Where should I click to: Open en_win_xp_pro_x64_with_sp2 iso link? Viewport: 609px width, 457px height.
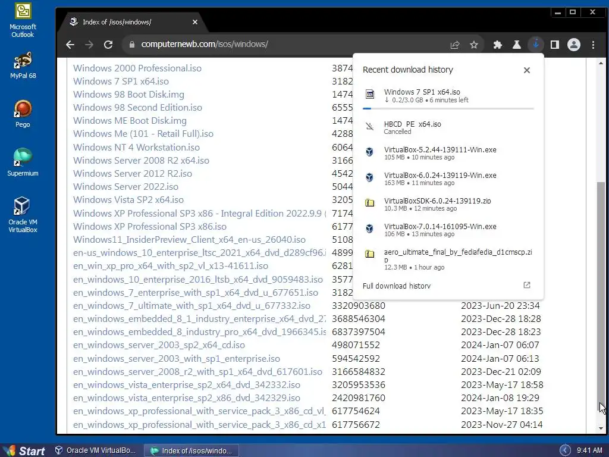pyautogui.click(x=171, y=266)
